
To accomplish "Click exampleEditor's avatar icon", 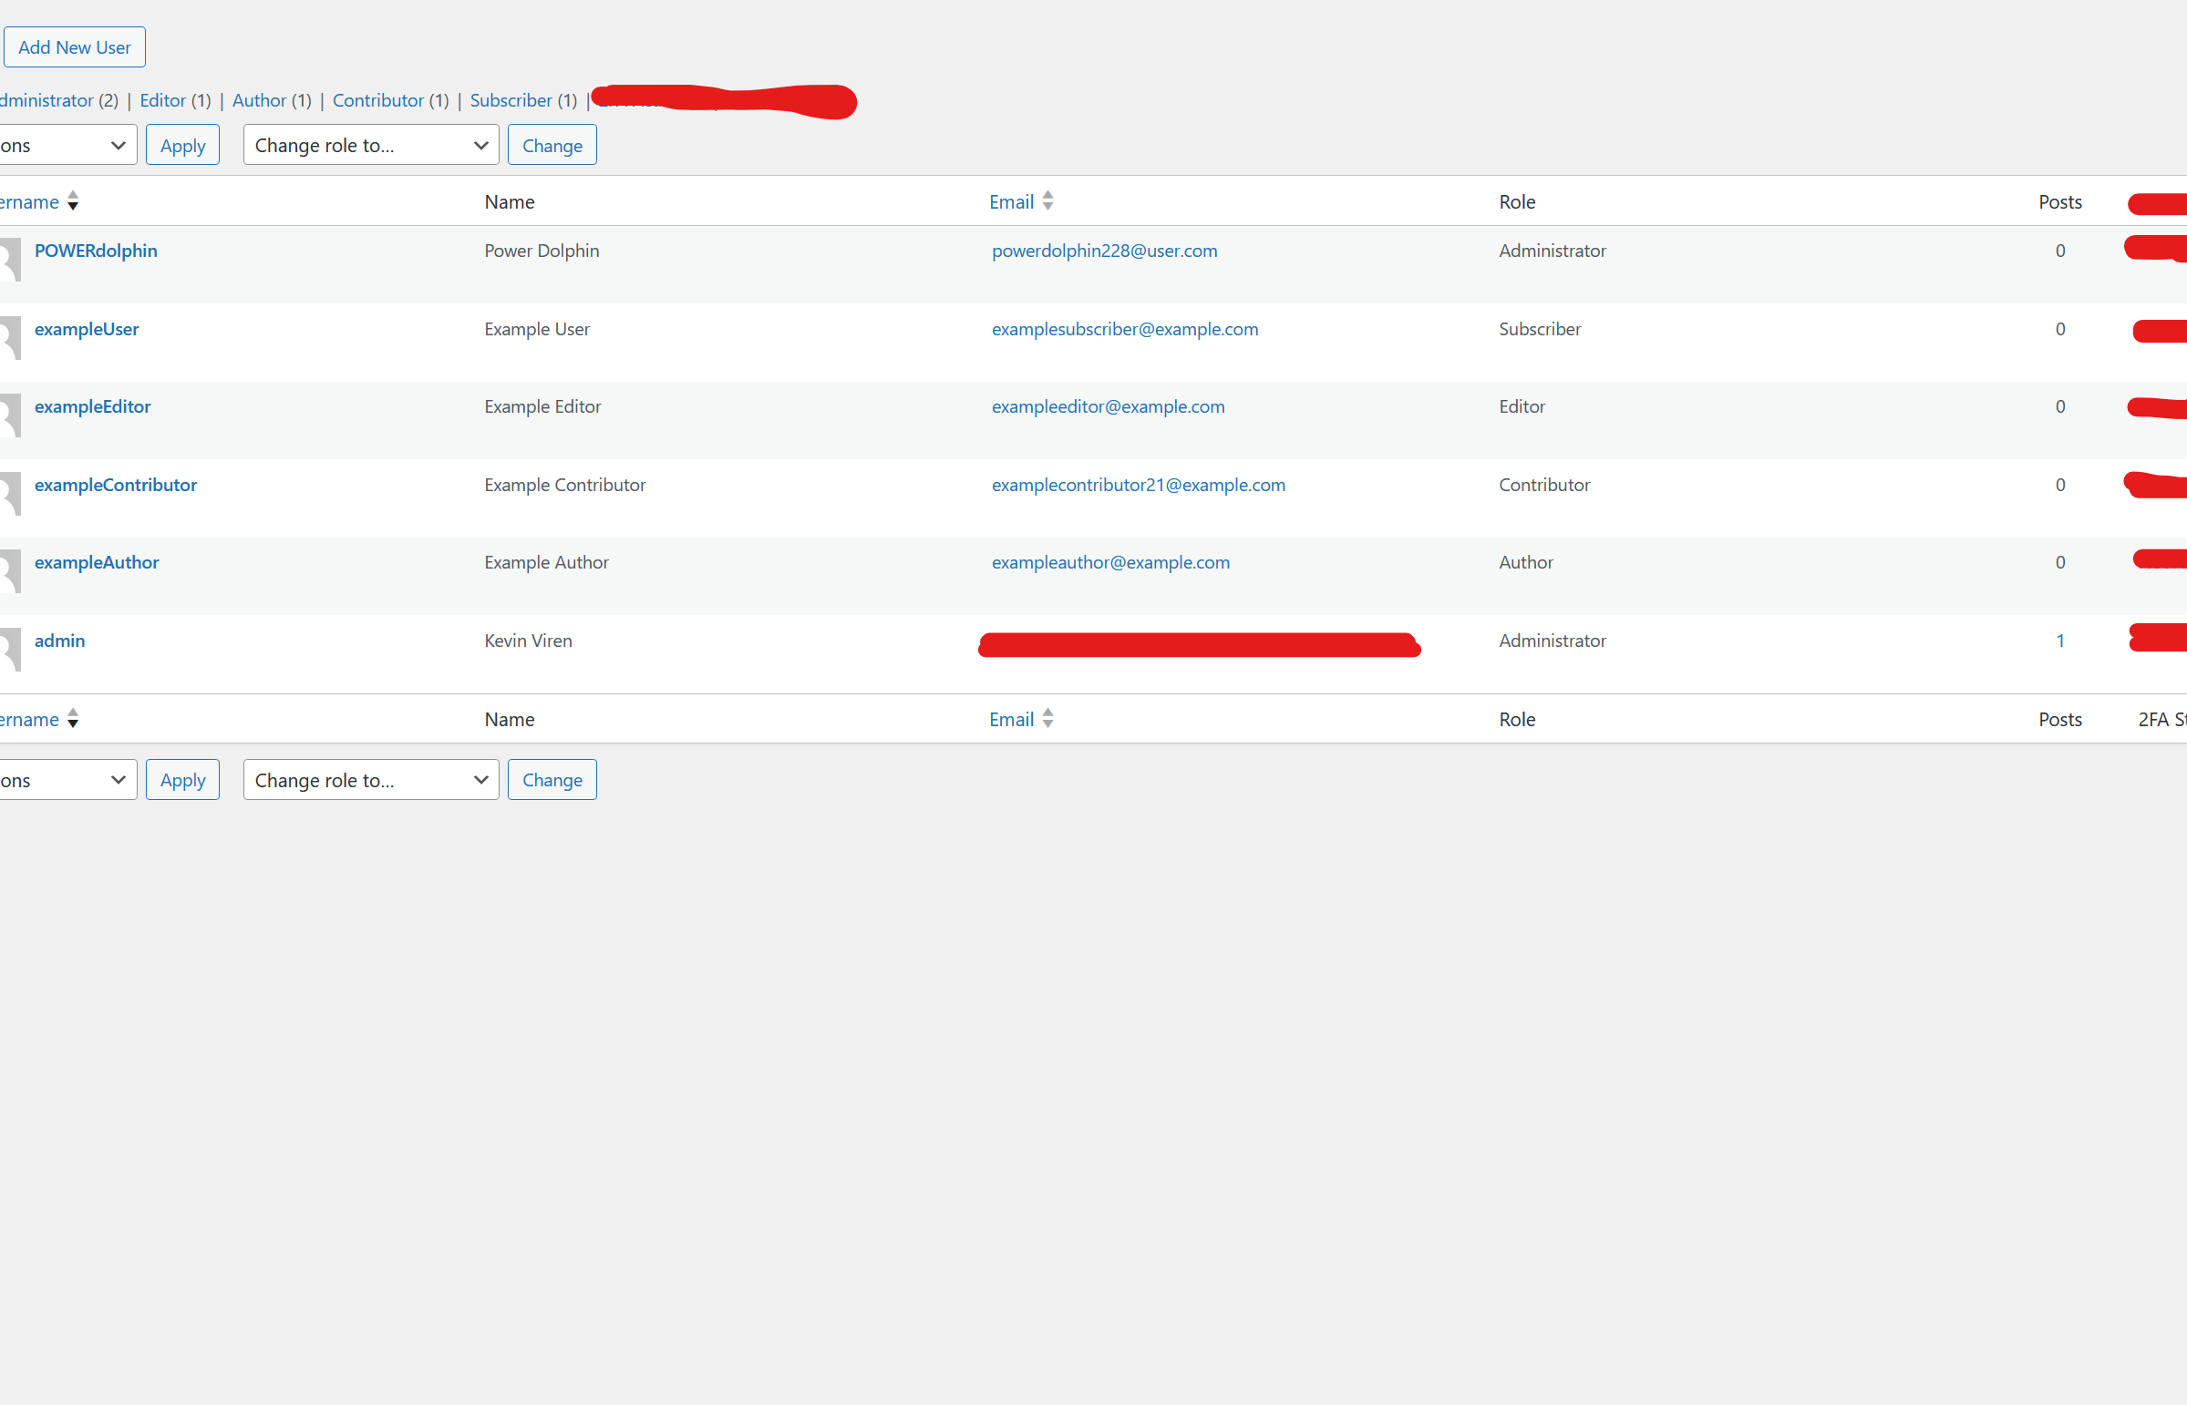I will pyautogui.click(x=9, y=415).
